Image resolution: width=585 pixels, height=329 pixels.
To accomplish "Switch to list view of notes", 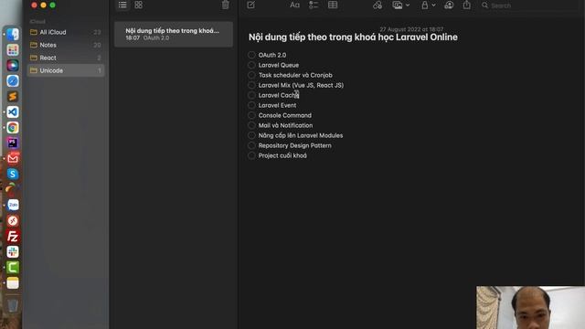I will click(122, 5).
